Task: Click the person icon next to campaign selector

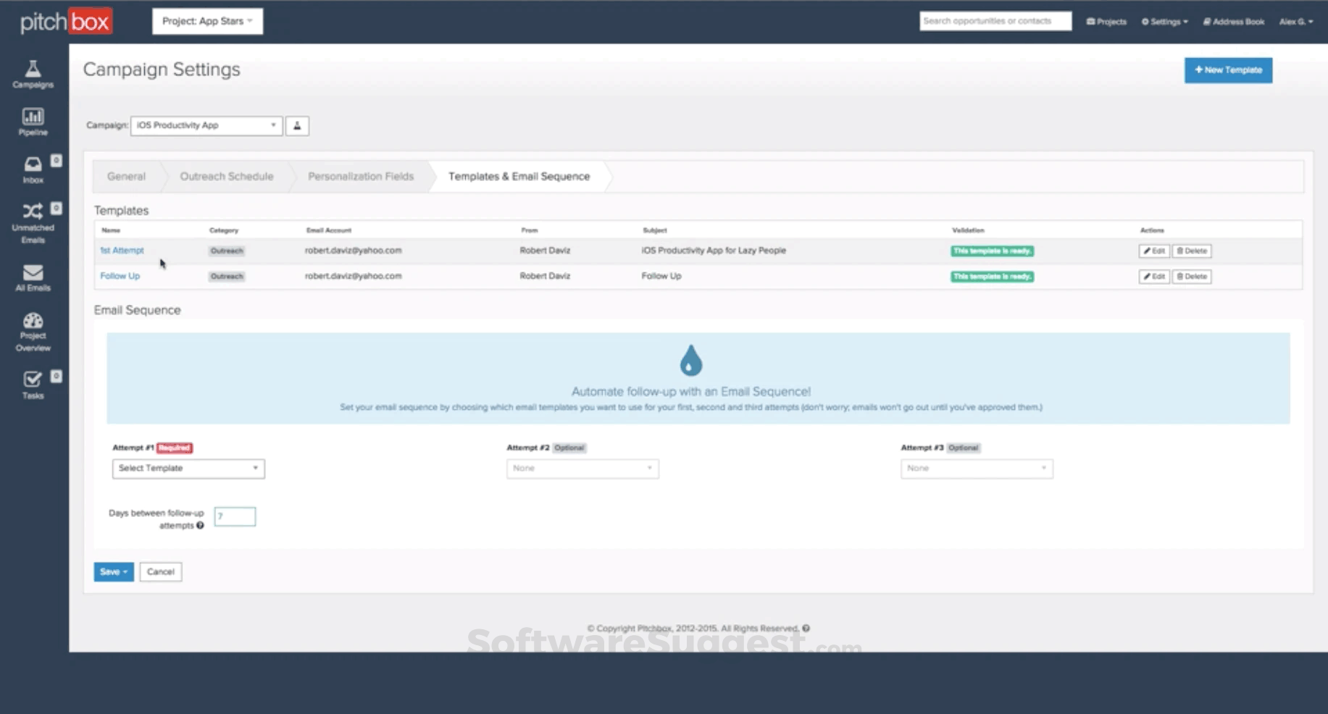Action: tap(297, 125)
